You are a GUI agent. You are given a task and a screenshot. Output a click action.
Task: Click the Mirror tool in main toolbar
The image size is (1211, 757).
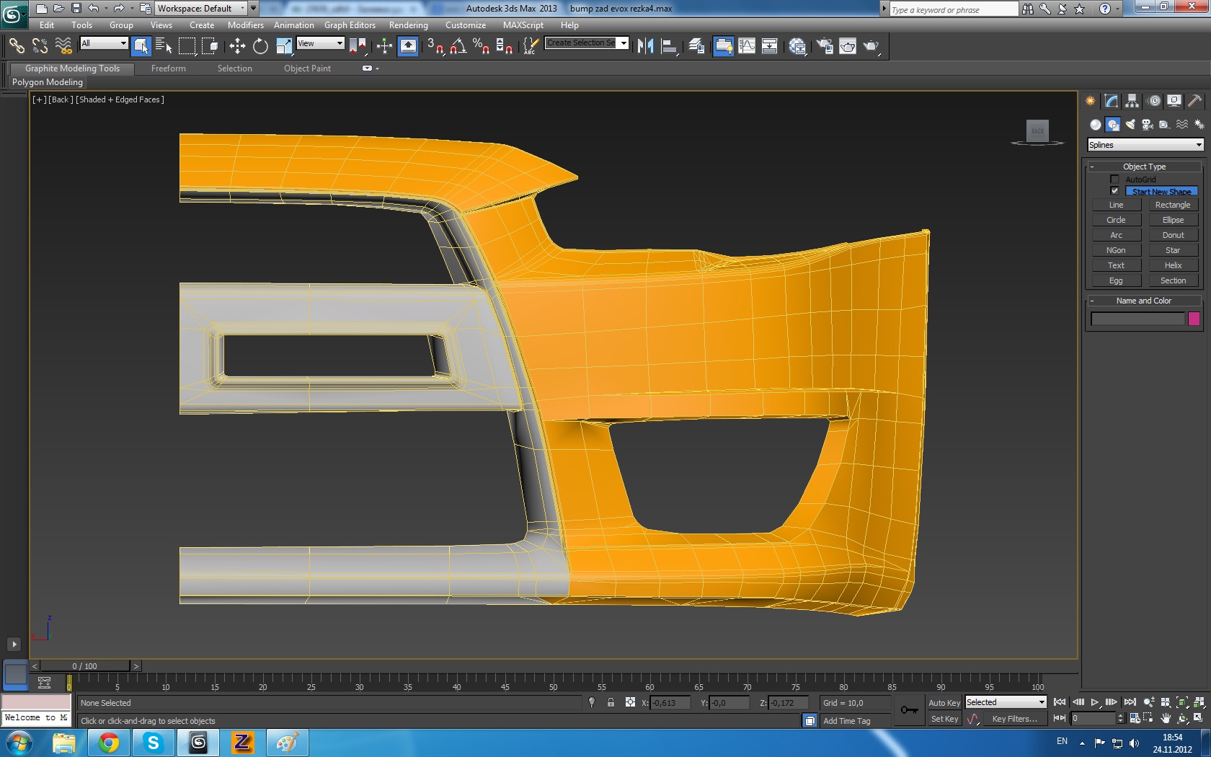click(645, 46)
